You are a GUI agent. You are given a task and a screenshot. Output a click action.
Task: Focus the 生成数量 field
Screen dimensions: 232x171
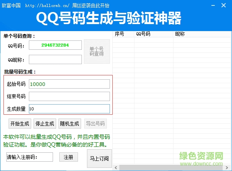coord(69,109)
